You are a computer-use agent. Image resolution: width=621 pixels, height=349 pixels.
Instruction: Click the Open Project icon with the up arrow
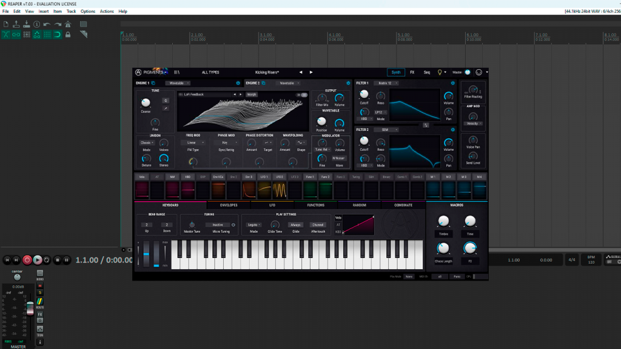tap(16, 24)
